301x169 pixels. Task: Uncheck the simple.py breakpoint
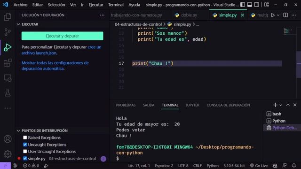pyautogui.click(x=25, y=159)
